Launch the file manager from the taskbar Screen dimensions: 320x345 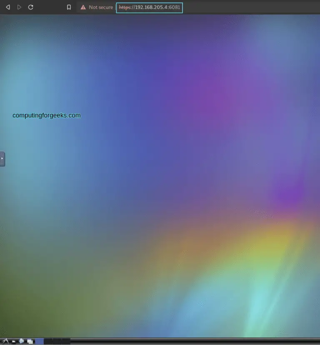click(13, 341)
